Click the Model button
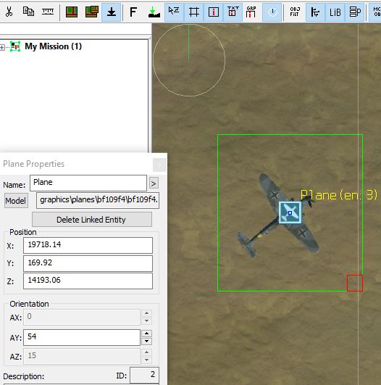The width and height of the screenshot is (381, 385). click(16, 201)
